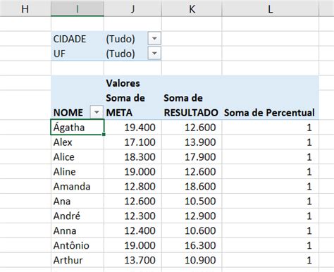Select column header L
Screen dimensions: 334x272
click(270, 9)
